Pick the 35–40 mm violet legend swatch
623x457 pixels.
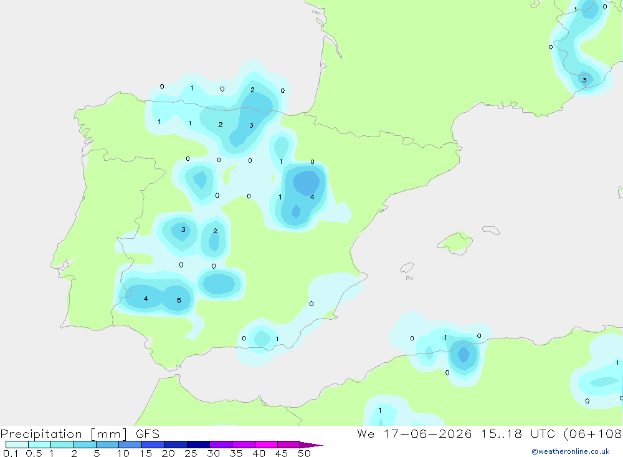click(x=244, y=445)
